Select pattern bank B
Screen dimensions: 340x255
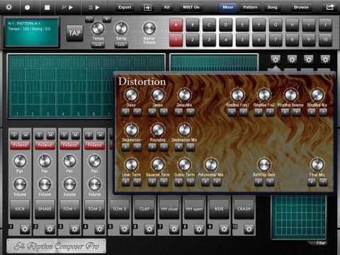[x=193, y=25]
